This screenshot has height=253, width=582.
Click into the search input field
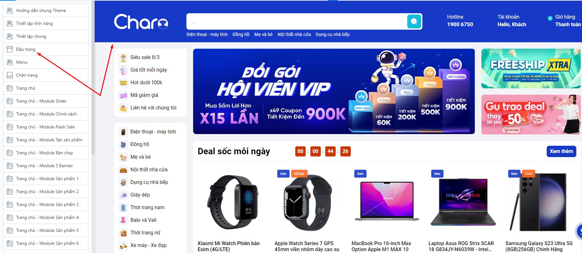click(x=297, y=21)
